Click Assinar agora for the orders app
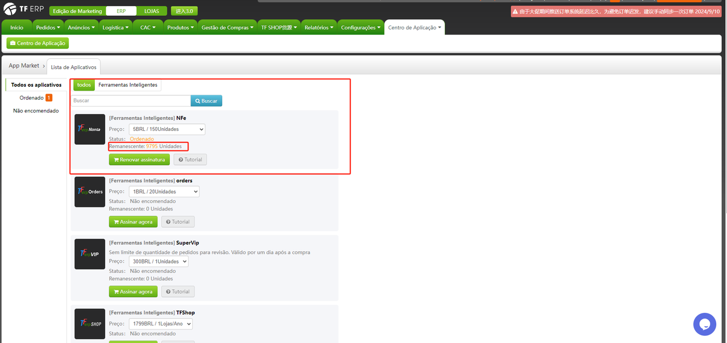The height and width of the screenshot is (343, 727). coord(133,221)
